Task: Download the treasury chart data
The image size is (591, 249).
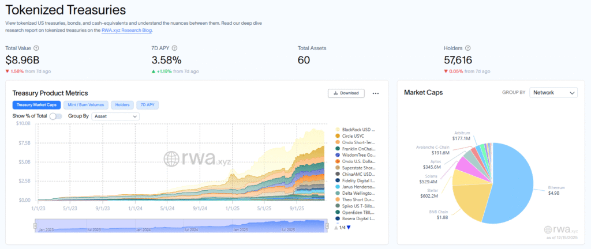Action: pos(346,93)
